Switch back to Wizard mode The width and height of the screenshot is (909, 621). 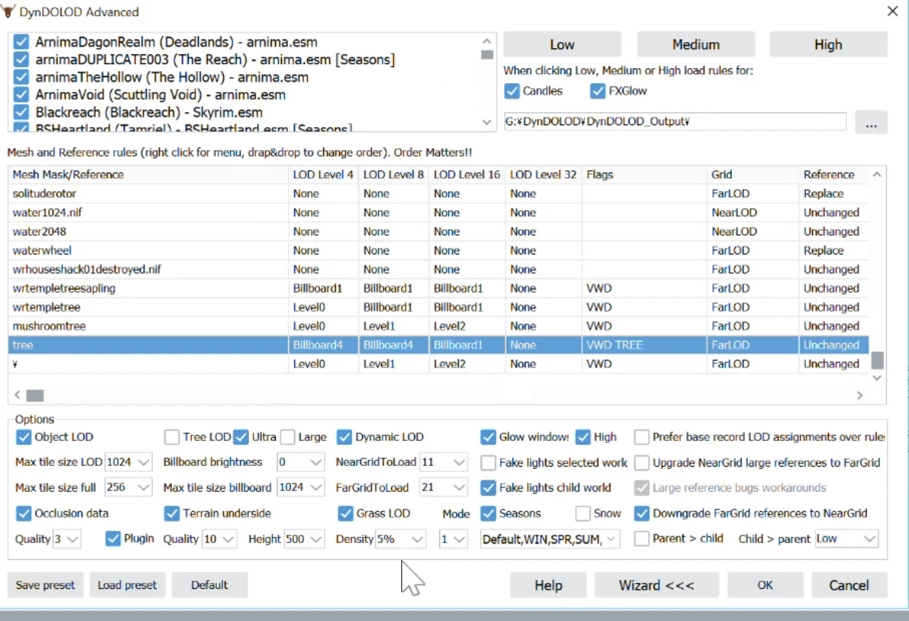(x=656, y=585)
